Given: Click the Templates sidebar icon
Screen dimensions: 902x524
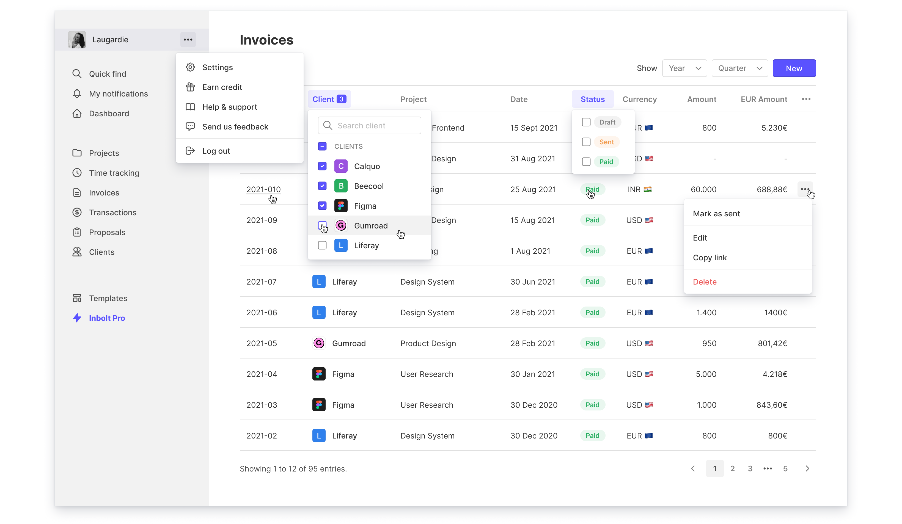Looking at the screenshot, I should click(77, 298).
